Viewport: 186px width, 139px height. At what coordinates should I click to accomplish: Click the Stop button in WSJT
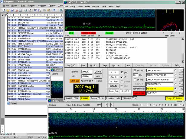(83, 65)
